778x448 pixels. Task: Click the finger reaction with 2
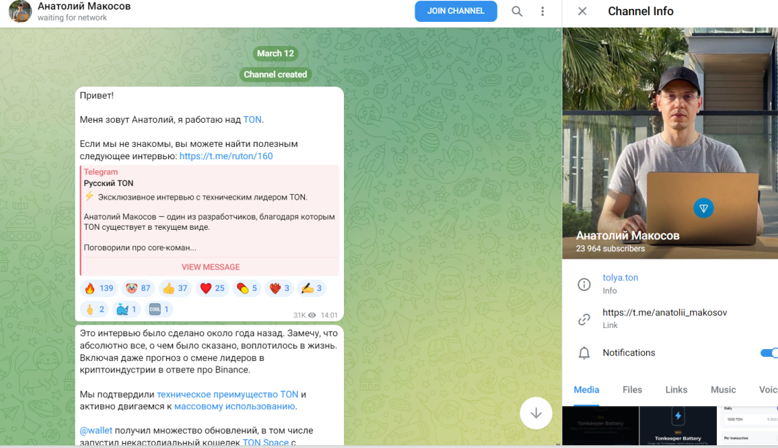[x=94, y=309]
